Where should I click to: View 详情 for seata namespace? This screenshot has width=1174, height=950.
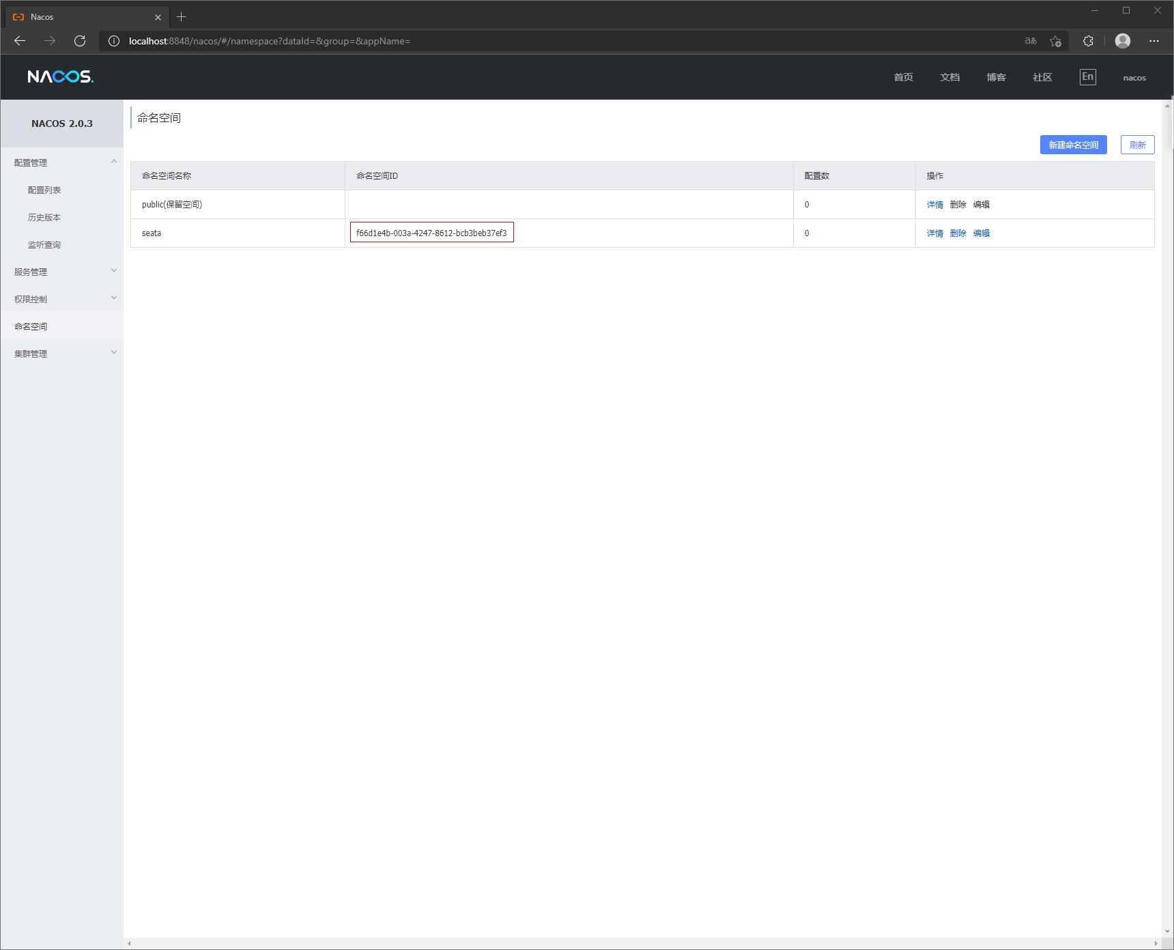tap(935, 233)
